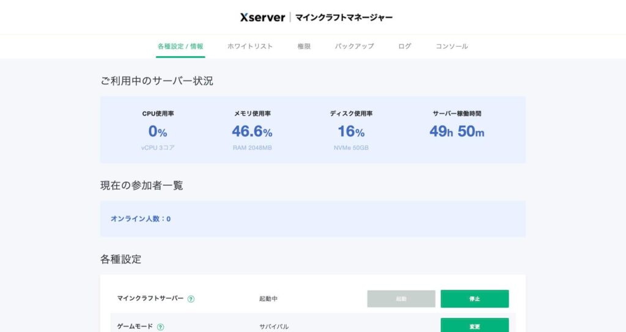This screenshot has height=332, width=626.
Task: Click the CPU使用率 0% value
Action: pos(158,131)
